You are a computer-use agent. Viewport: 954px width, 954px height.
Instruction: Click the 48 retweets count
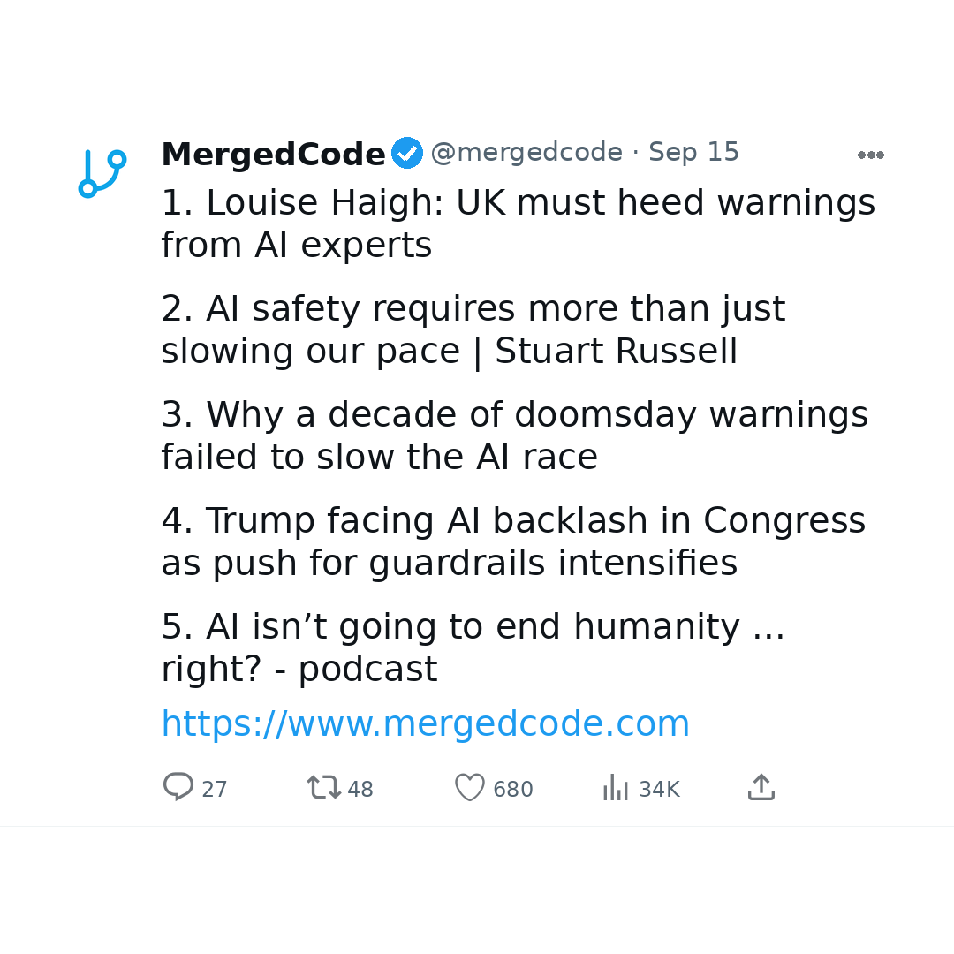coord(360,789)
